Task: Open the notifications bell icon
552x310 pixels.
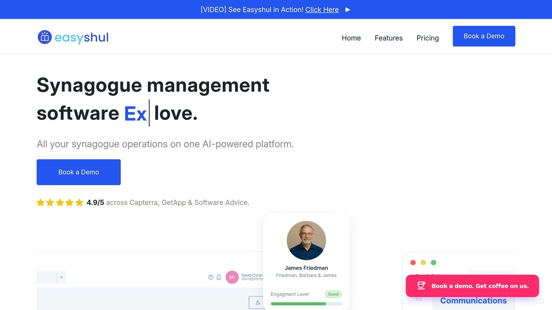Action: pos(219,277)
